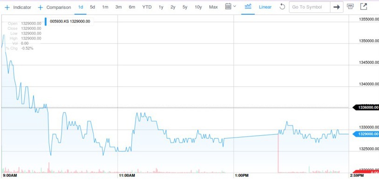The width and height of the screenshot is (379, 180).
Task: Click the 1340000.00 price axis label
Action: tap(369, 84)
